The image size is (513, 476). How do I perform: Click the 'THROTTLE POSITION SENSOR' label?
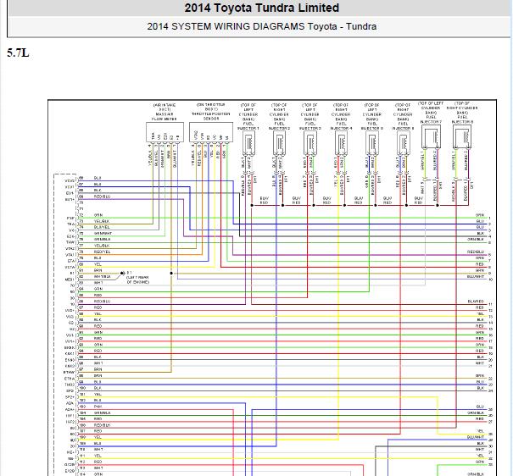point(211,116)
